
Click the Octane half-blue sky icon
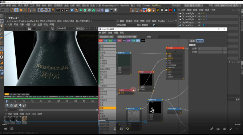coord(175,10)
